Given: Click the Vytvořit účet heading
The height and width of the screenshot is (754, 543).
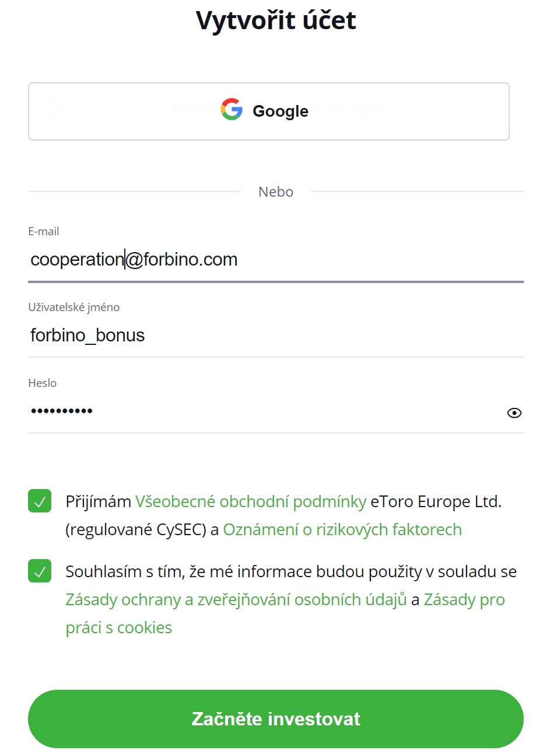Looking at the screenshot, I should click(276, 20).
